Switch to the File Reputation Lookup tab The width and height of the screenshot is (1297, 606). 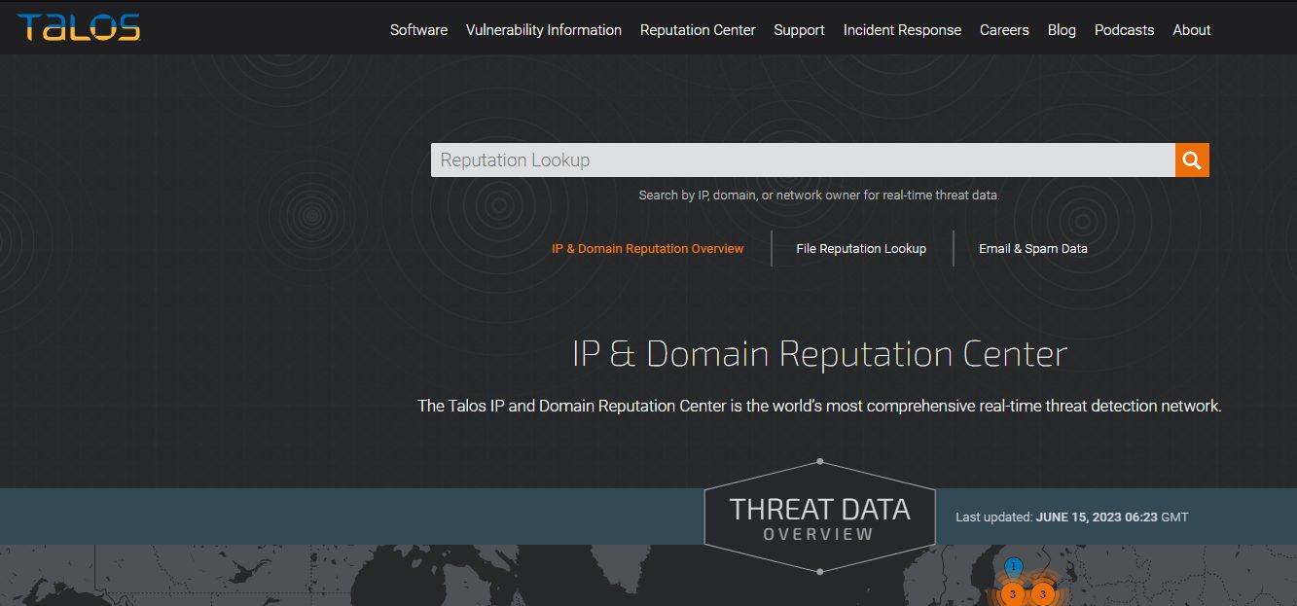pyautogui.click(x=860, y=248)
